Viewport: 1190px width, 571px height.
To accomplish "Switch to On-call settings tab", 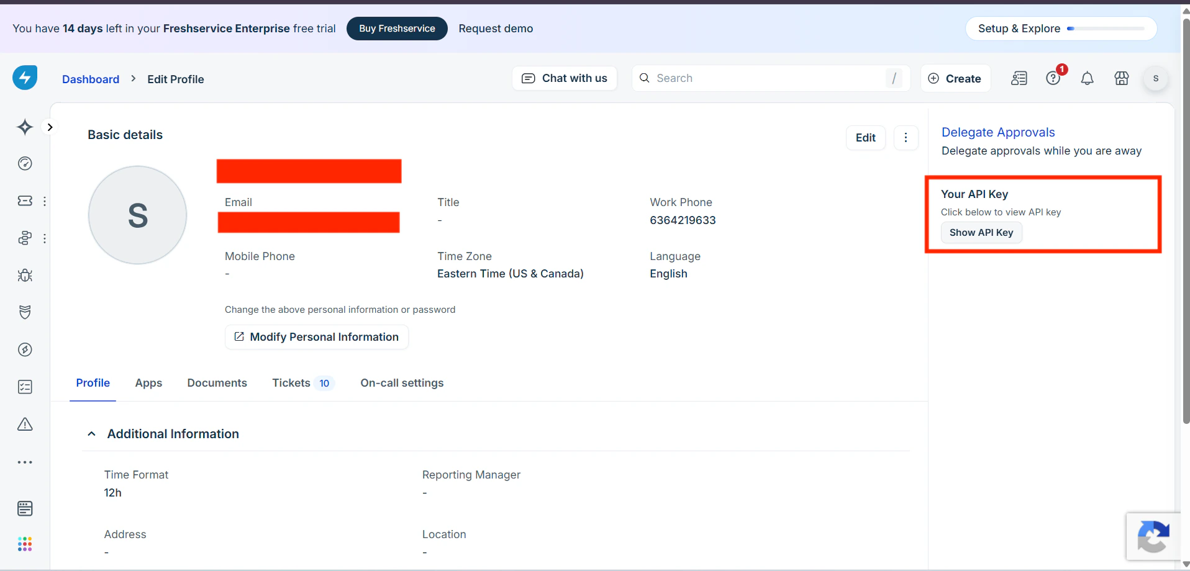I will click(x=402, y=383).
